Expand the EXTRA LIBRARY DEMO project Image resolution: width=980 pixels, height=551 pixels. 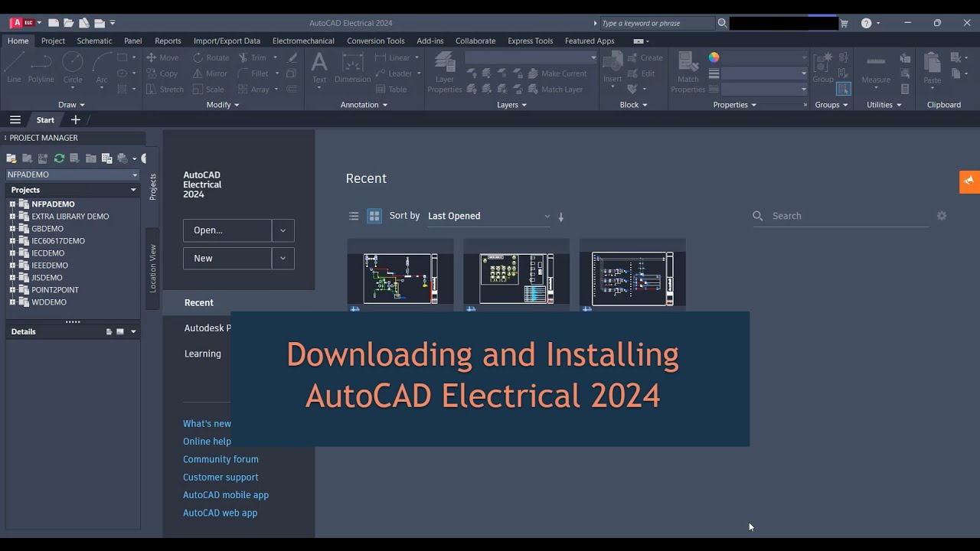pyautogui.click(x=12, y=217)
